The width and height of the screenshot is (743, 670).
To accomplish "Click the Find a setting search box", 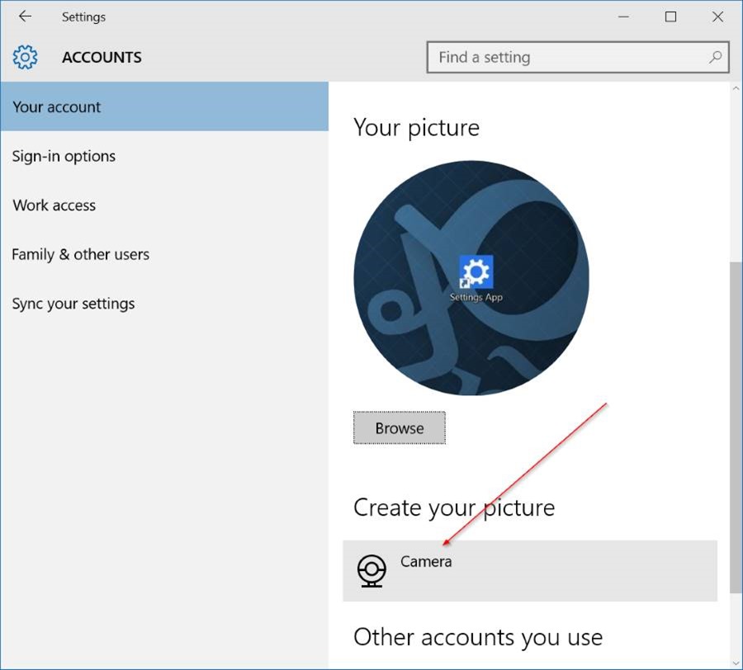I will (x=570, y=58).
